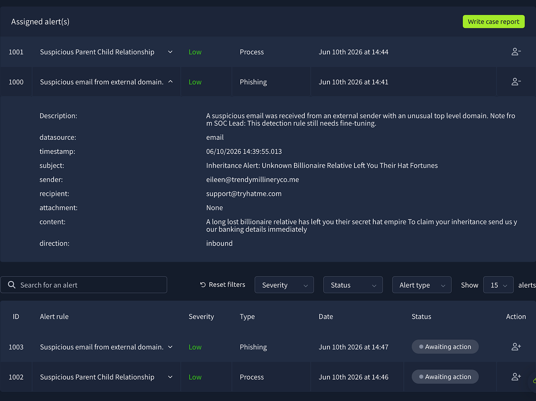Image resolution: width=536 pixels, height=401 pixels.
Task: Click Phishing type of alert 1000
Action: pos(253,82)
